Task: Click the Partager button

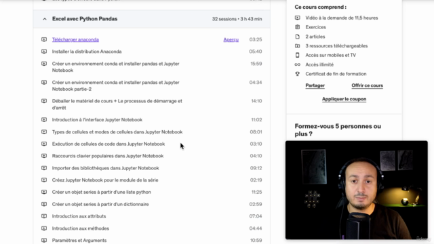Action: (x=315, y=85)
